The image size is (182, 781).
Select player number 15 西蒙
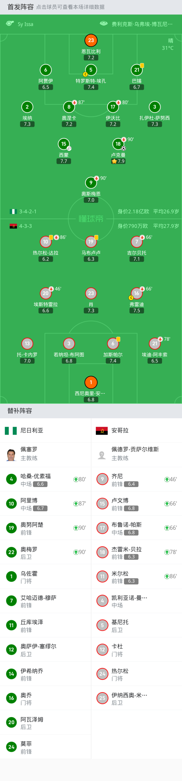pos(63,144)
